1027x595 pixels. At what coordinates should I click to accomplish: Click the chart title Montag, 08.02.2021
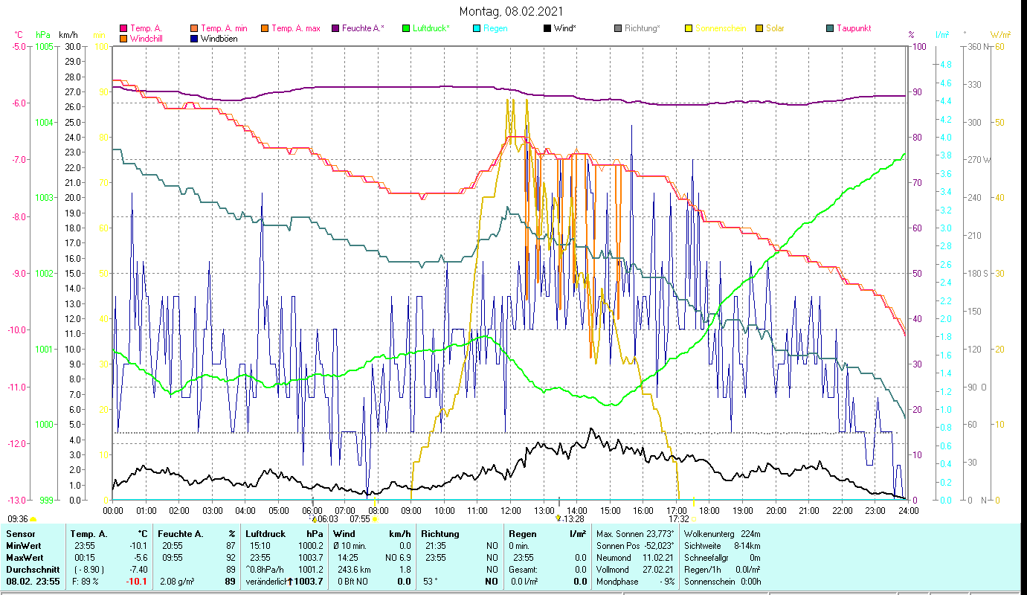[511, 11]
